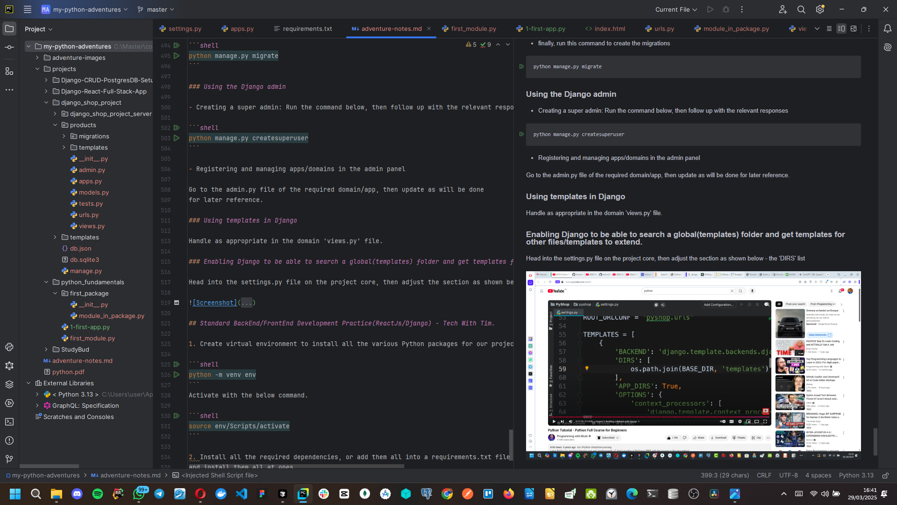Click the Python 3.13 interpreter status widget
The image size is (897, 505).
[856, 475]
